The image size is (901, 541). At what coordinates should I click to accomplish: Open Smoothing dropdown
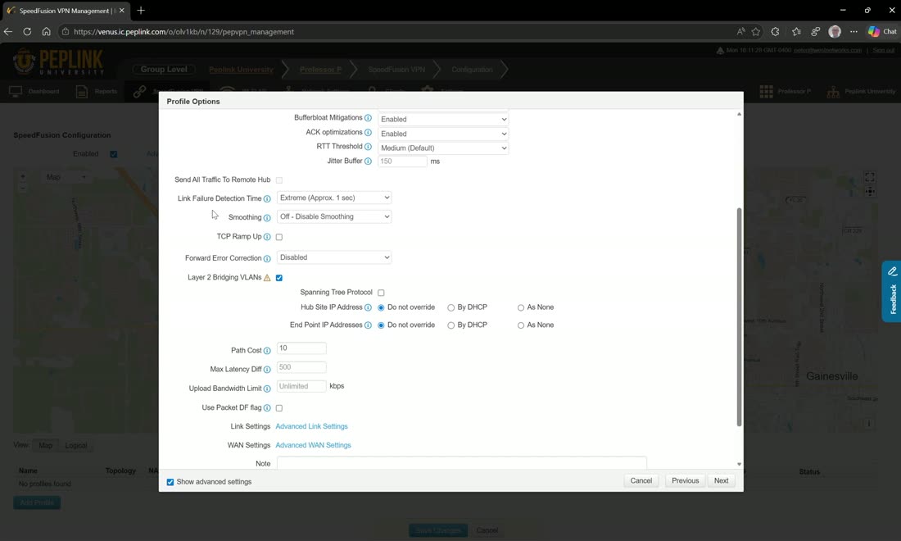(x=334, y=216)
